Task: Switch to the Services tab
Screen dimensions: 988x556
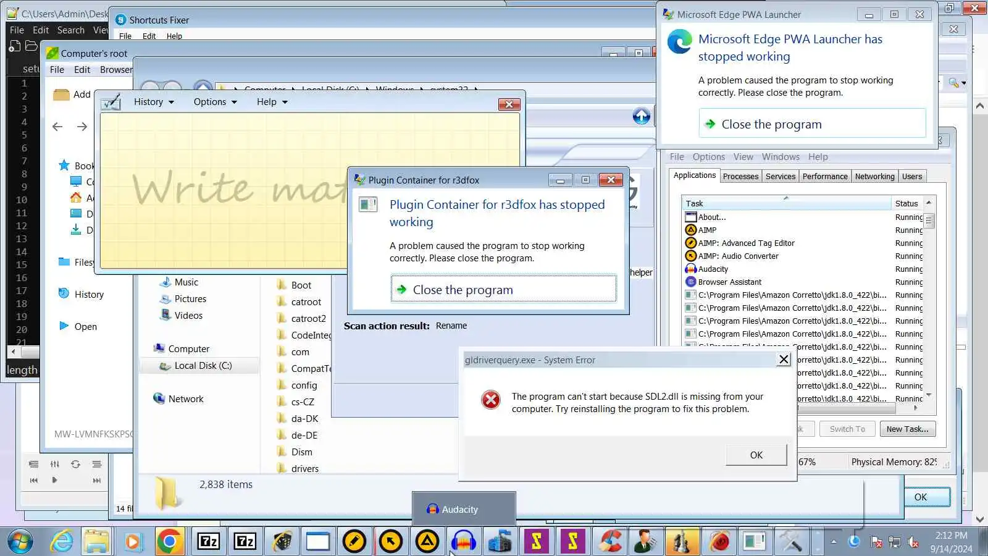Action: tap(781, 177)
